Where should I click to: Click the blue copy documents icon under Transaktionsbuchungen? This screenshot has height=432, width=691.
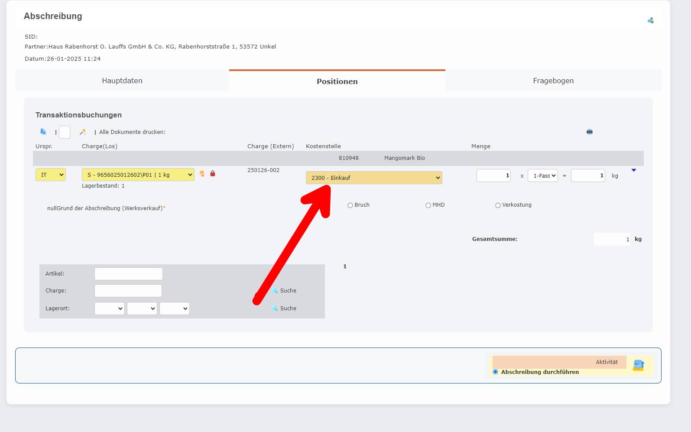point(43,132)
